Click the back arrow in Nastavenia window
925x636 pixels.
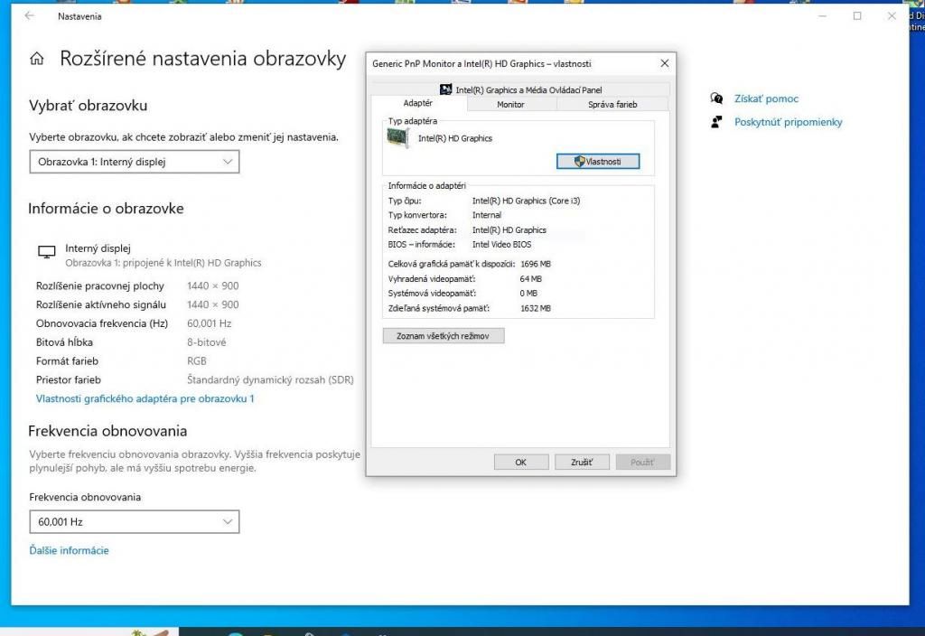click(x=29, y=16)
